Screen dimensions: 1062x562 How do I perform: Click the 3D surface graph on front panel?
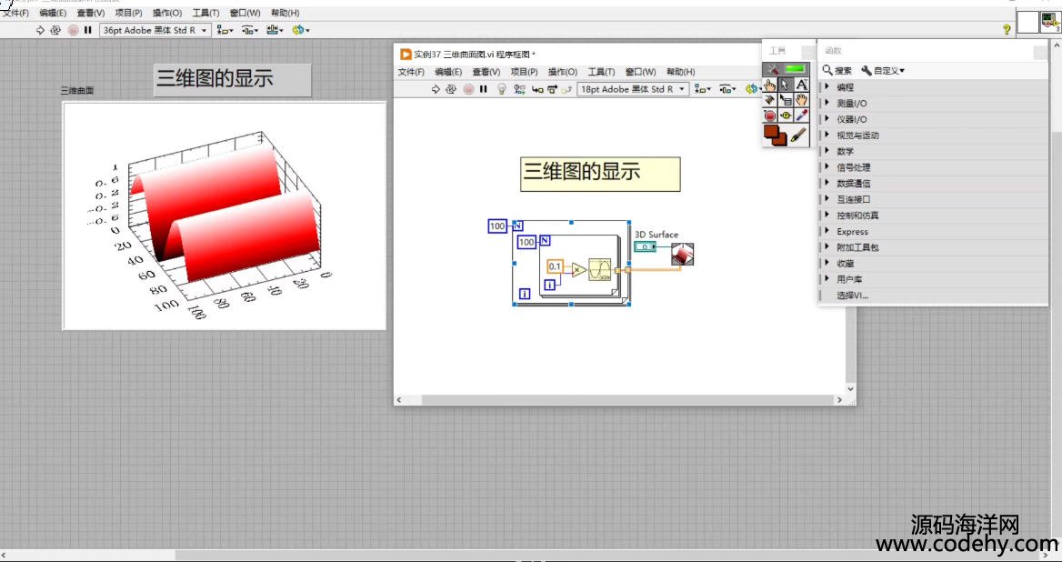click(x=225, y=216)
